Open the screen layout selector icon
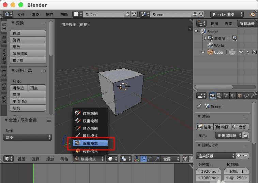The width and height of the screenshot is (258, 183). [x=78, y=14]
